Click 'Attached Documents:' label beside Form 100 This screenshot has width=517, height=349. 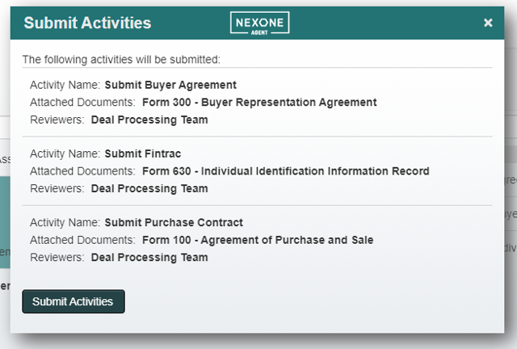(82, 240)
